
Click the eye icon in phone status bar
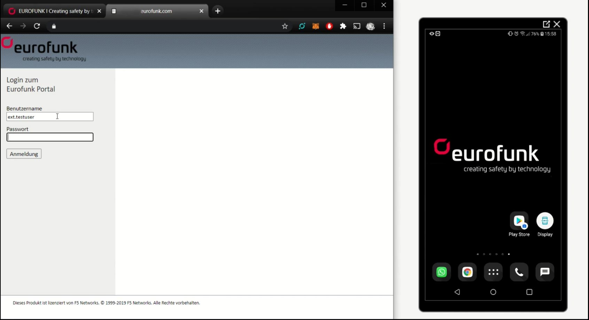pos(432,34)
